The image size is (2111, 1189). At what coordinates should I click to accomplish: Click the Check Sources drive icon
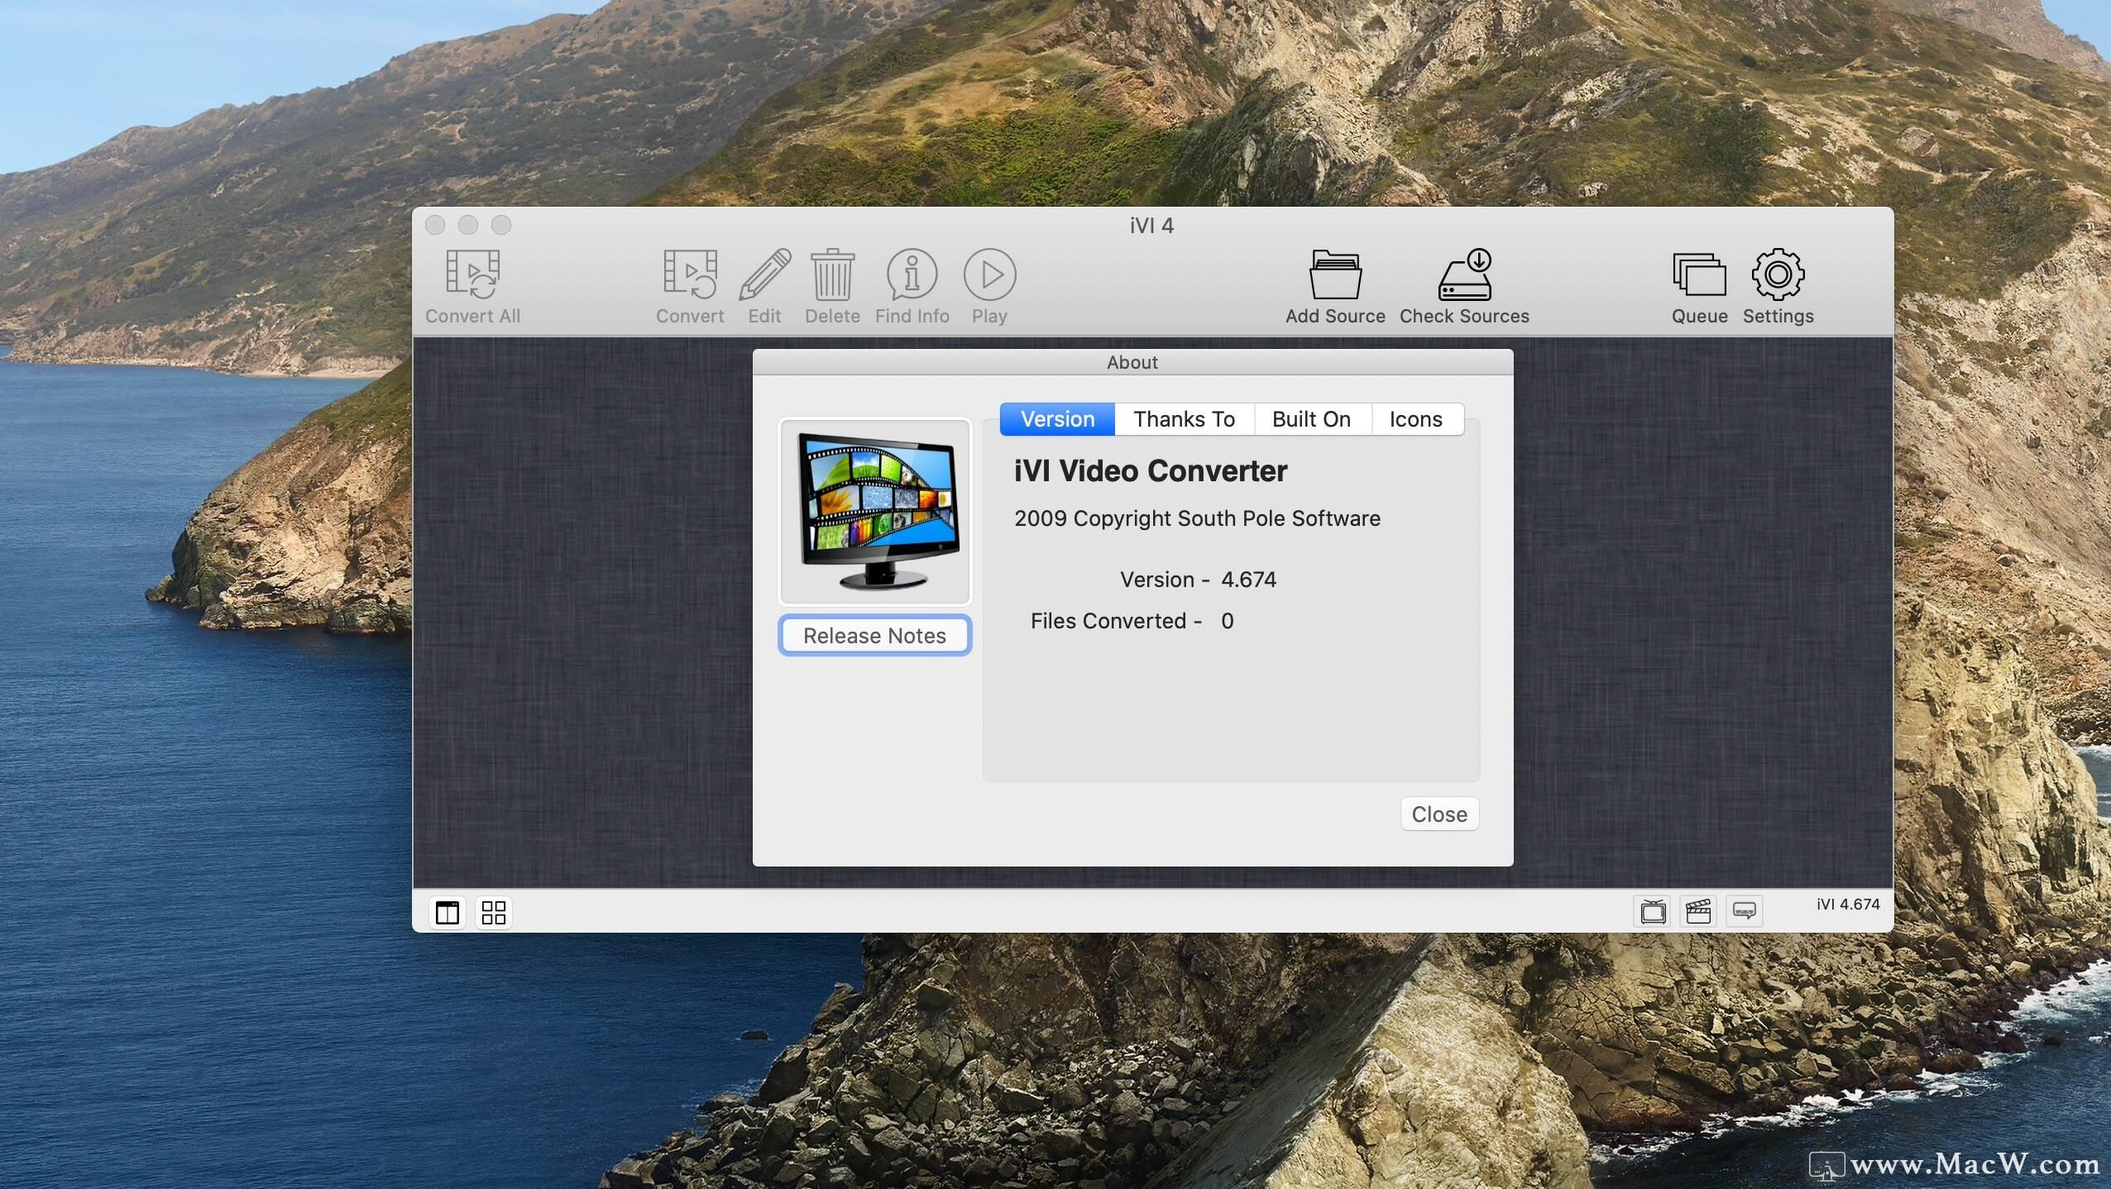(x=1464, y=274)
